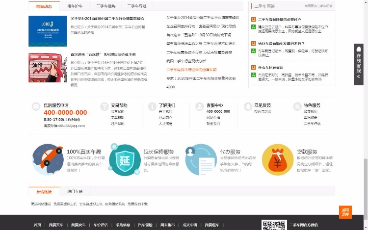
Task: Click the first orange Q icon in 二手车问答
Action: click(x=253, y=20)
